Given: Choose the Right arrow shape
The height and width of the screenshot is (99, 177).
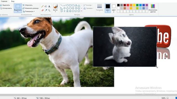Looking at the screenshot, I should [73, 8].
